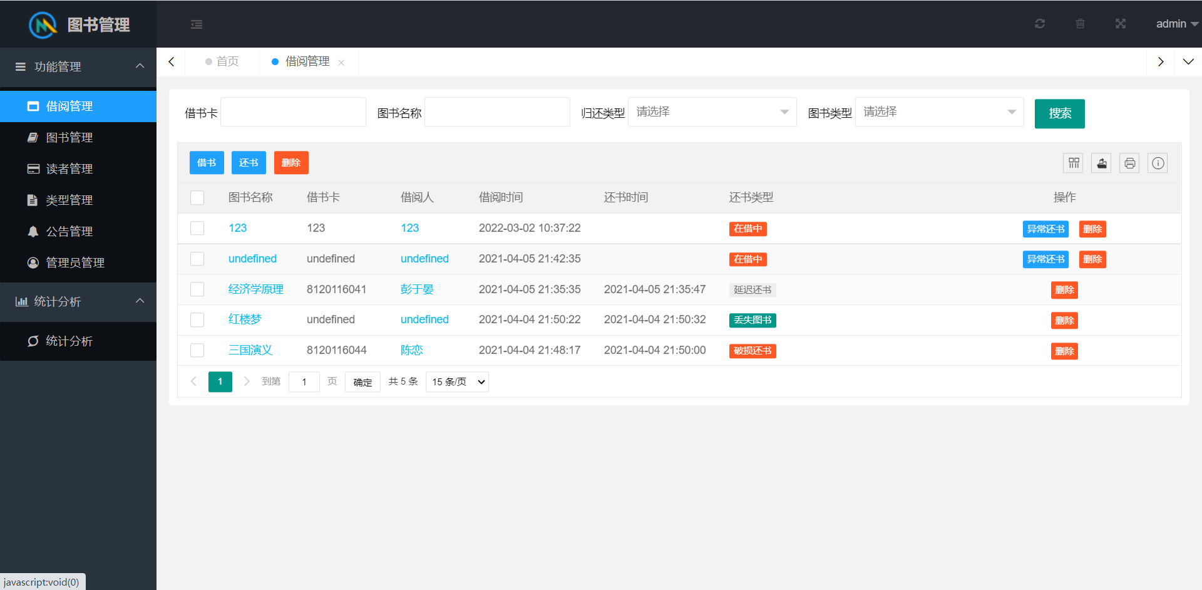This screenshot has width=1202, height=590.
Task: Click the 借书卡 input field
Action: [x=293, y=112]
